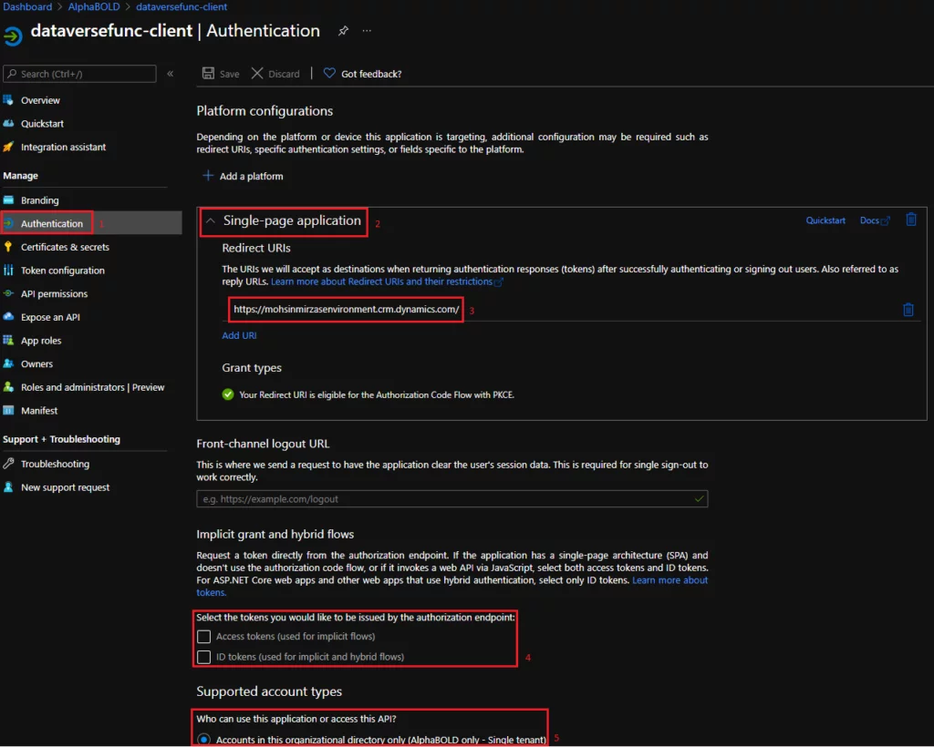Image resolution: width=934 pixels, height=747 pixels.
Task: Open the Quickstart link in platform header
Action: click(825, 220)
